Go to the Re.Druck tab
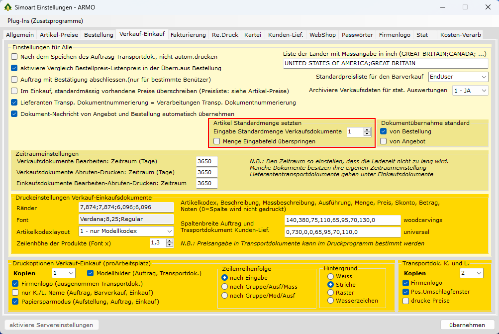 coord(225,35)
